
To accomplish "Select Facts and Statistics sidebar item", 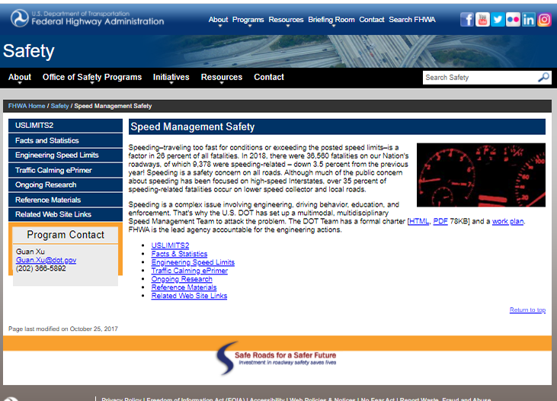I will click(x=66, y=140).
